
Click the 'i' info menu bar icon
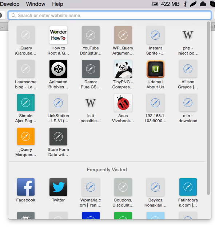point(185,4)
